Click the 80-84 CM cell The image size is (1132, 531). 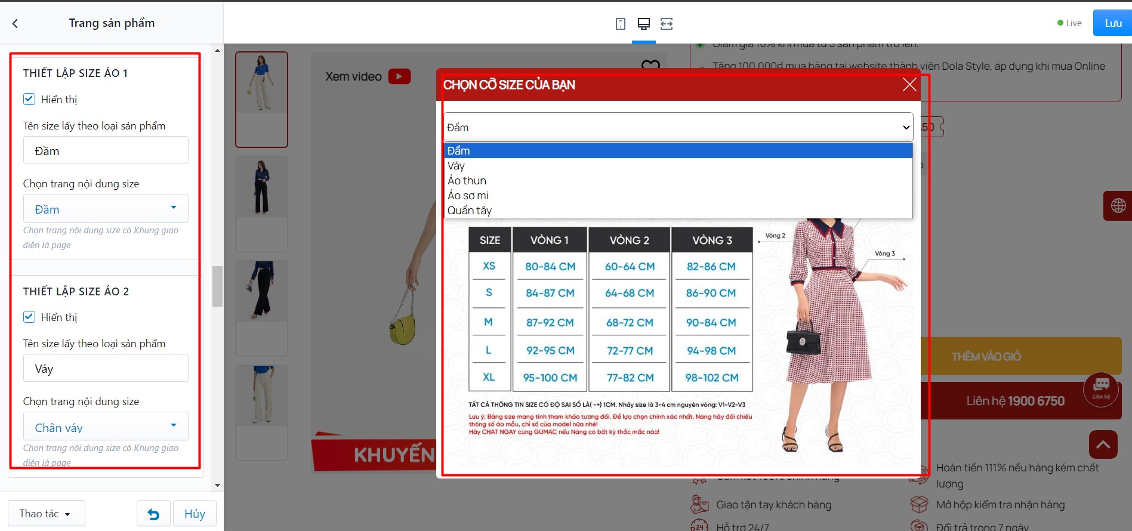click(x=550, y=267)
